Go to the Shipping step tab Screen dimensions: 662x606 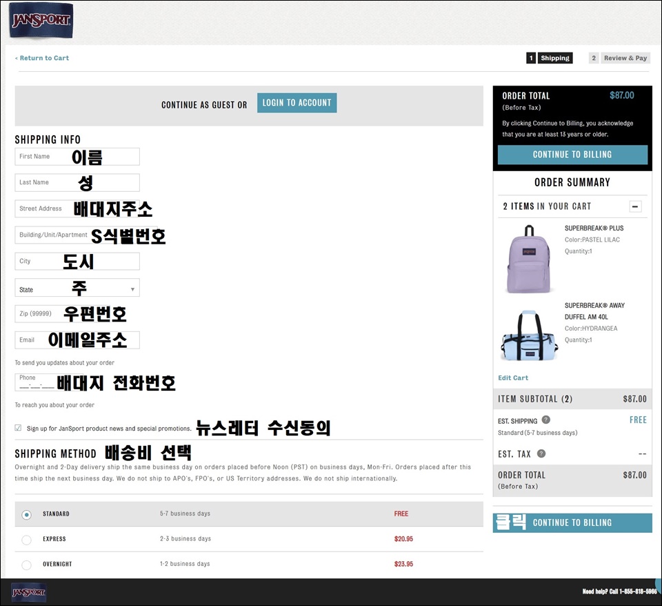click(550, 58)
